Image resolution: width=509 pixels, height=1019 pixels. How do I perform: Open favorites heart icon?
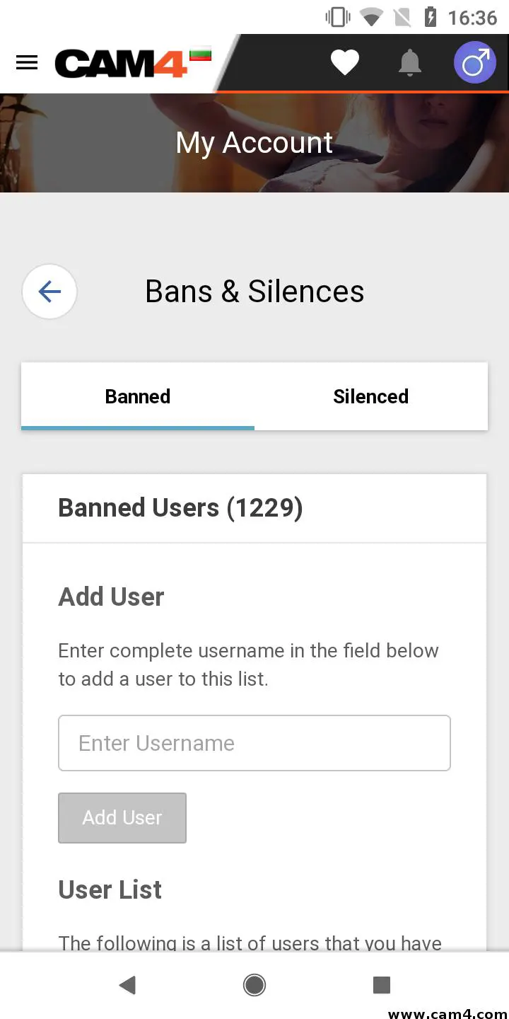pyautogui.click(x=345, y=63)
